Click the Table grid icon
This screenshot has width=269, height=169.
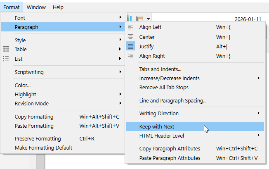(x=6, y=50)
